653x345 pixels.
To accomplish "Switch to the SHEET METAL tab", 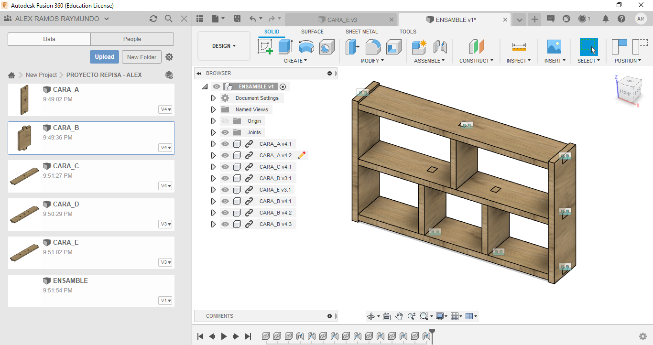I will point(361,32).
